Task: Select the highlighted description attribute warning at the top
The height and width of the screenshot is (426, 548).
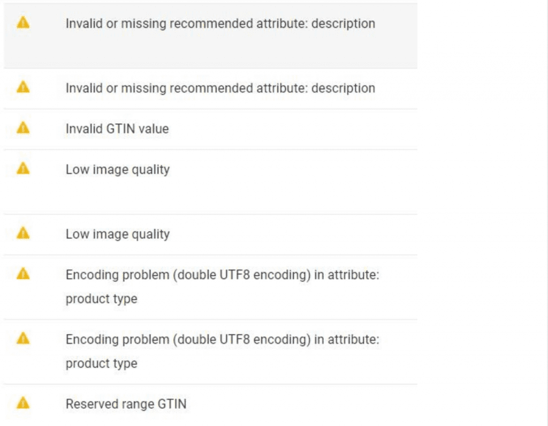Action: tap(220, 24)
